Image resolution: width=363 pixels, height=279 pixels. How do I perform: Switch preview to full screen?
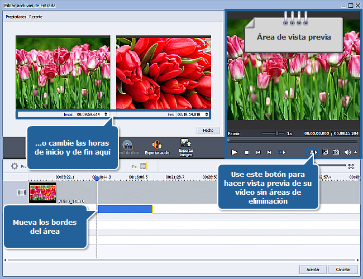[325, 152]
